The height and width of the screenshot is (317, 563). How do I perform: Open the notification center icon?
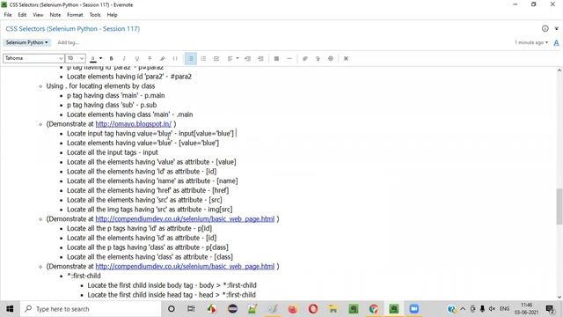(550, 309)
